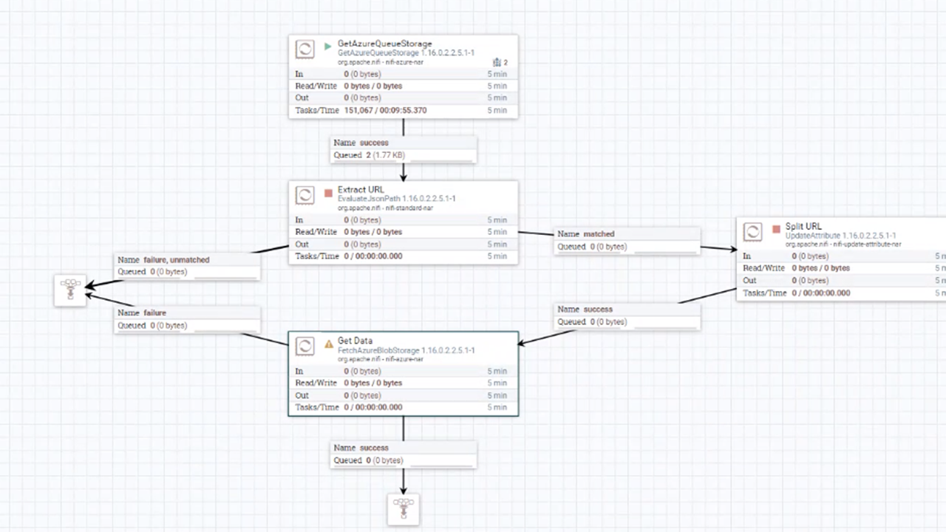Click the Extract URL processor icon
The width and height of the screenshot is (946, 532).
305,195
